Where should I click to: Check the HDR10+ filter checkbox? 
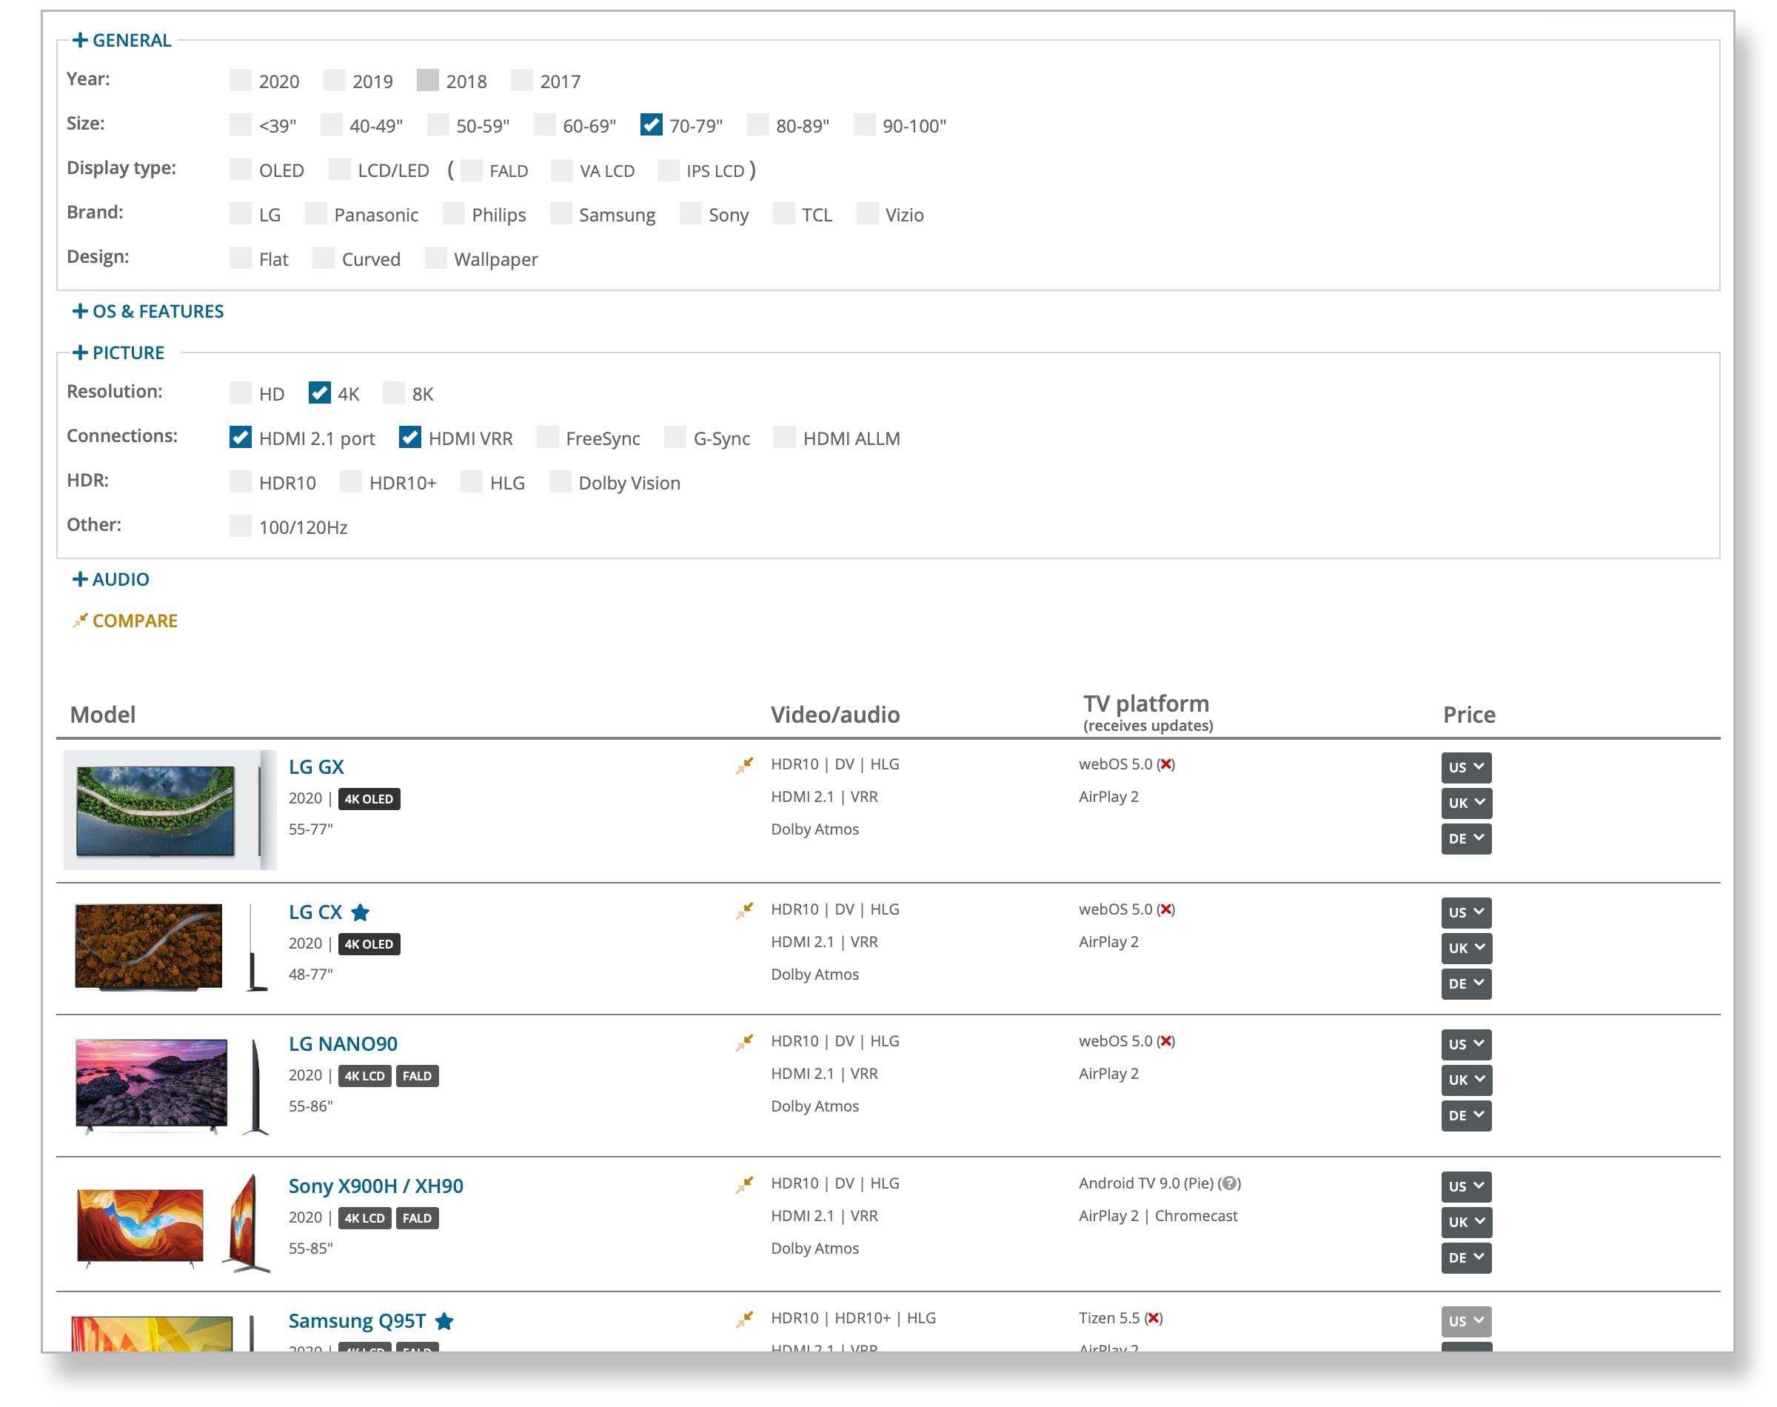[351, 482]
